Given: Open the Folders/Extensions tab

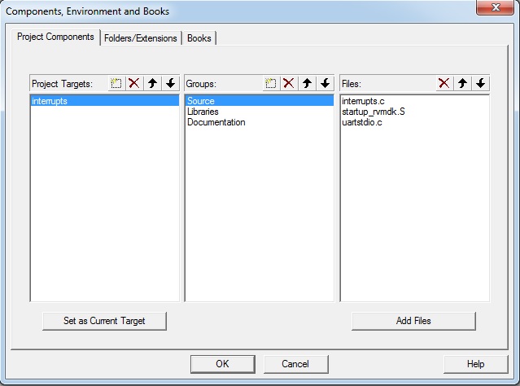Looking at the screenshot, I should (x=141, y=38).
